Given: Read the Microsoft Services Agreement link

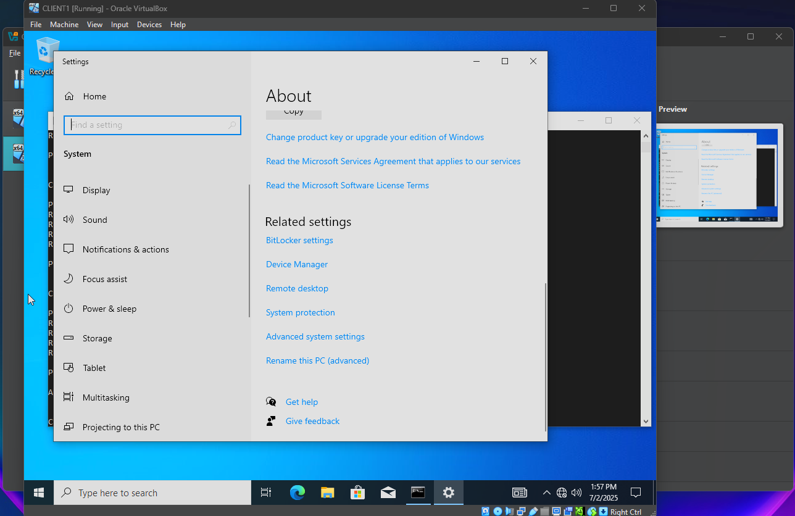Looking at the screenshot, I should (393, 161).
